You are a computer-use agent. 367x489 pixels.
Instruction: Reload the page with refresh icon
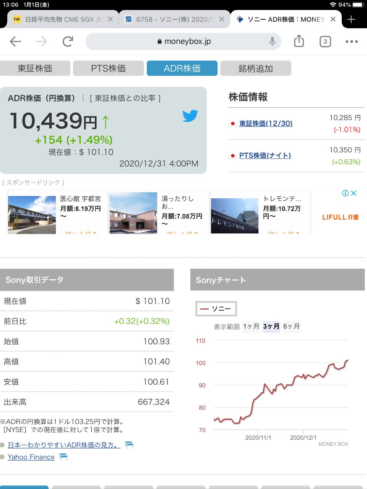pos(68,41)
